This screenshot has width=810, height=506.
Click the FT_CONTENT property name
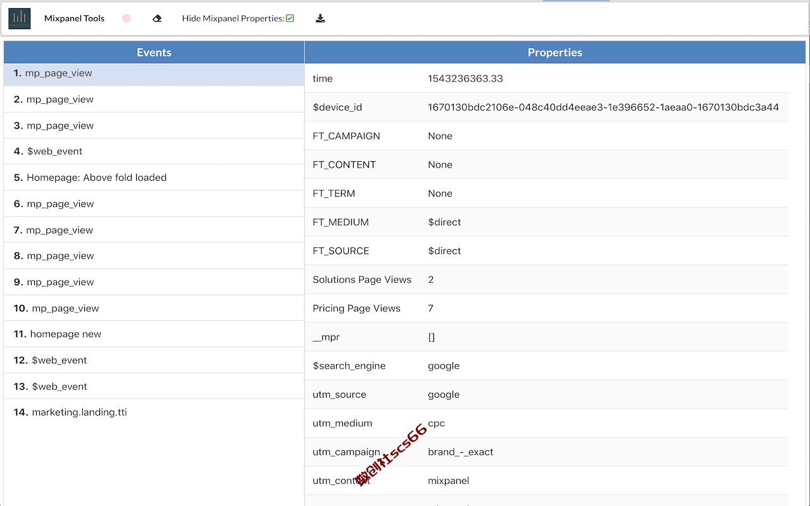click(x=344, y=164)
